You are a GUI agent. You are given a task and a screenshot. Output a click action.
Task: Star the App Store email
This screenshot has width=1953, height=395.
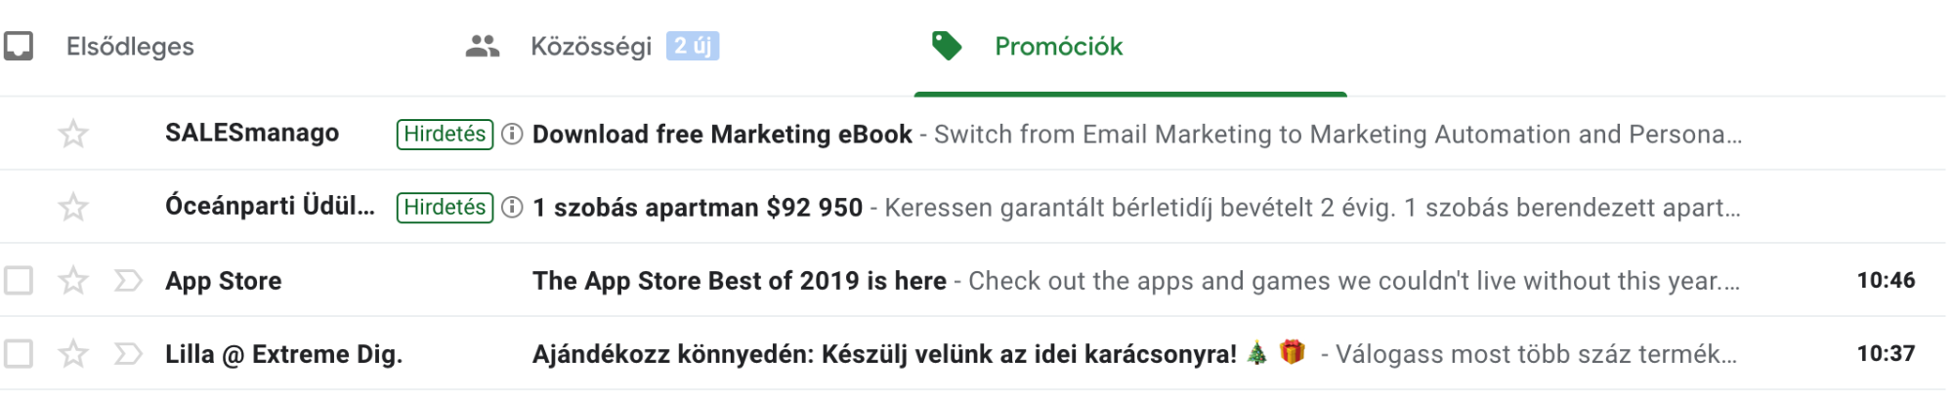(73, 281)
